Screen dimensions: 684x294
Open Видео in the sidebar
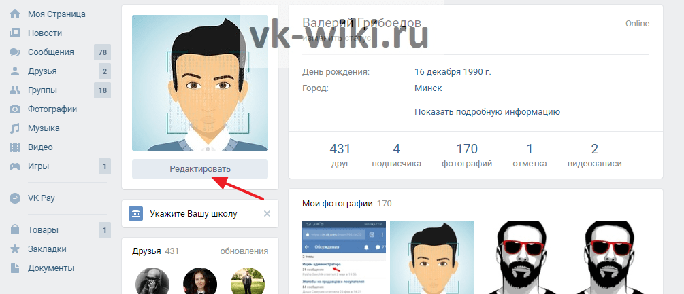[40, 147]
